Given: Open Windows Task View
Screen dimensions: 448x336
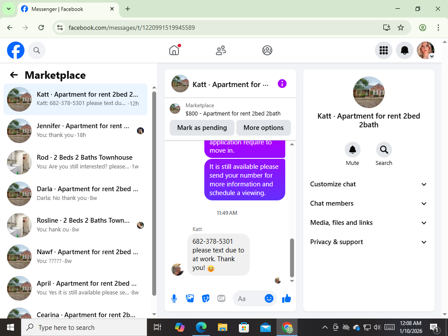Looking at the screenshot, I should [157, 327].
